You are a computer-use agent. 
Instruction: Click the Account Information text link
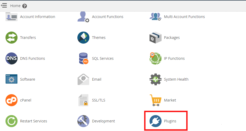(x=37, y=17)
